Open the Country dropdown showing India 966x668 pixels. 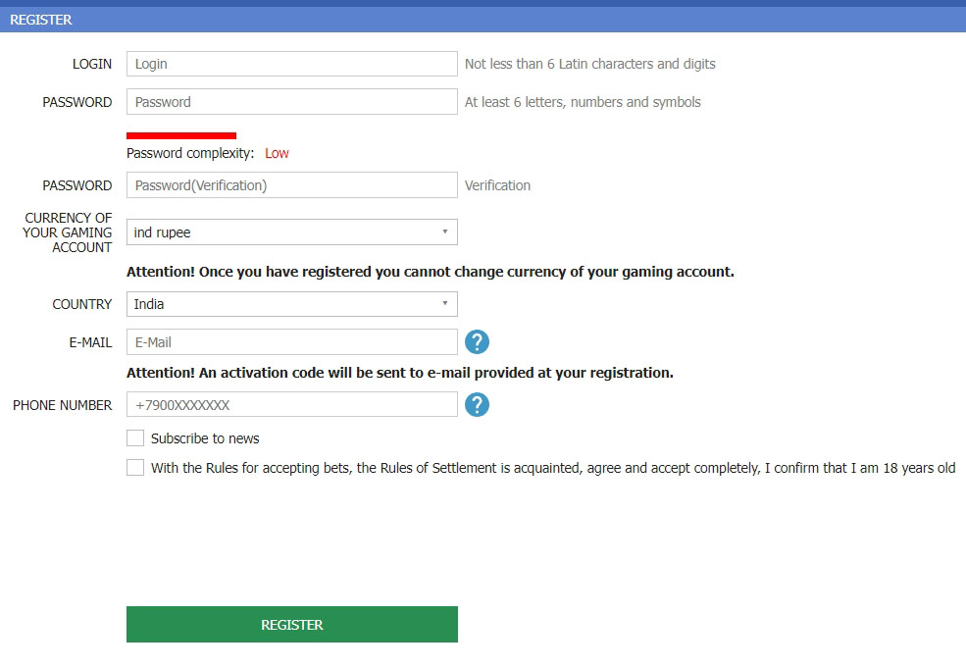(x=292, y=304)
